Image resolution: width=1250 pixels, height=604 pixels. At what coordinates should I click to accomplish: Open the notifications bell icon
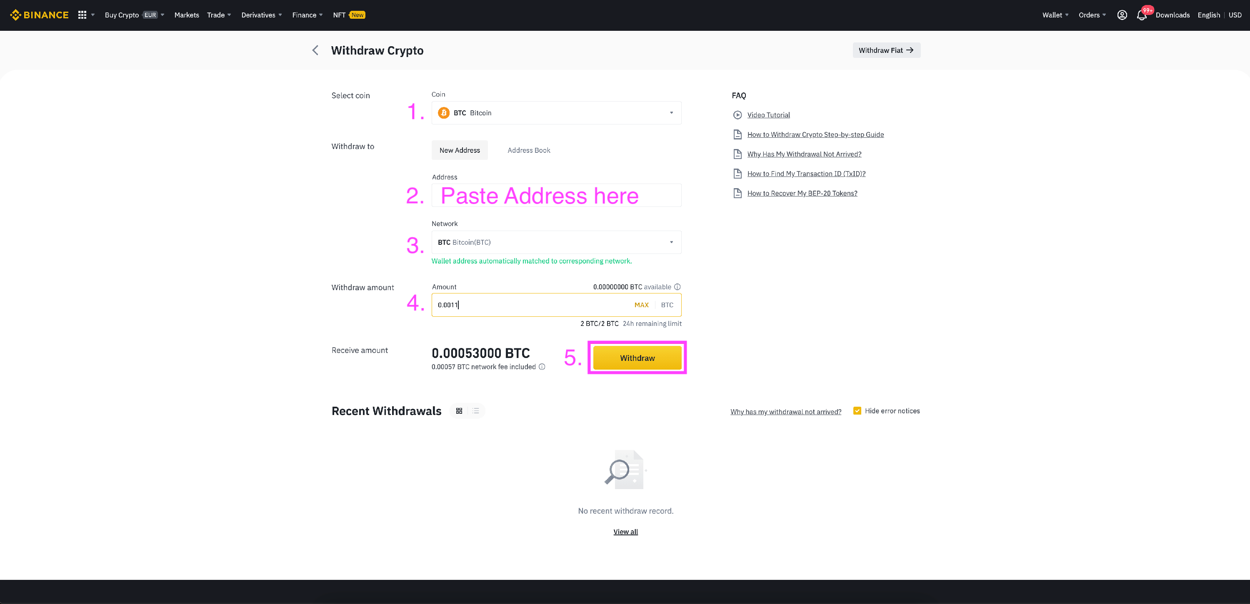1141,15
